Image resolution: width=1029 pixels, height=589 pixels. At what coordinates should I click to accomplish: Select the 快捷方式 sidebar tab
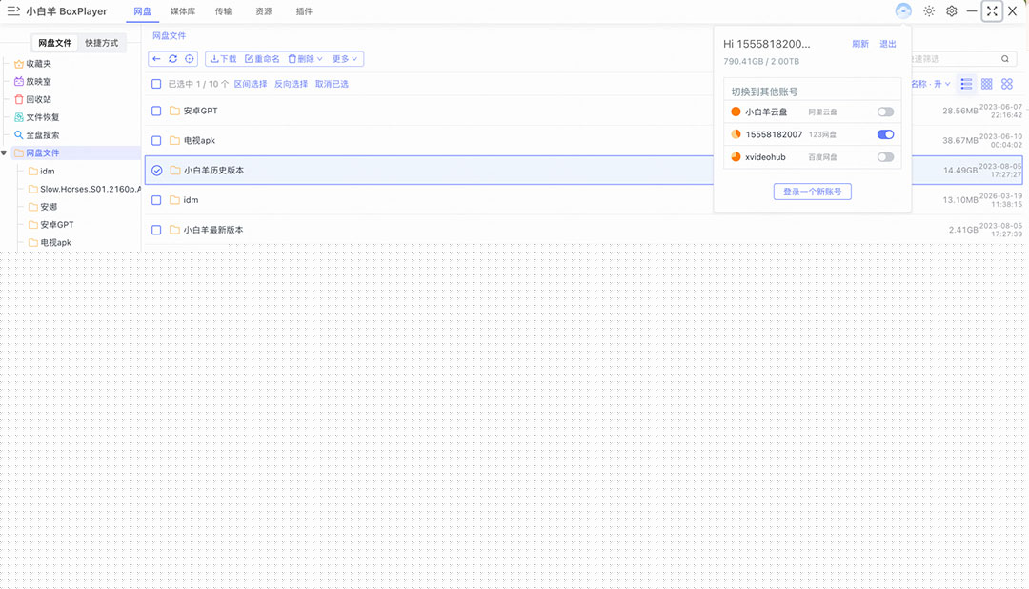click(102, 43)
